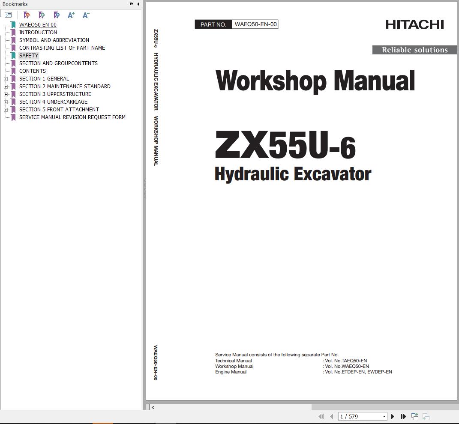
Task: Decrease bookmark text size with A- icon
Action: [86, 15]
